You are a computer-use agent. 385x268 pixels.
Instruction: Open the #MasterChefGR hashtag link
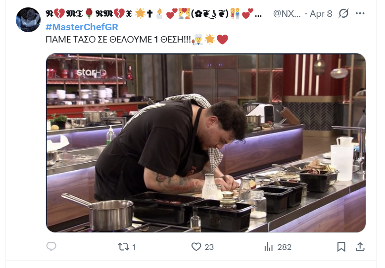pos(82,27)
